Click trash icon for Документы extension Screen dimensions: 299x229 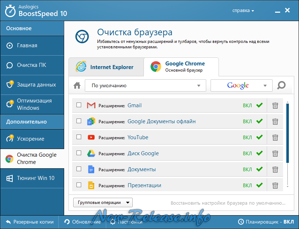(x=275, y=169)
